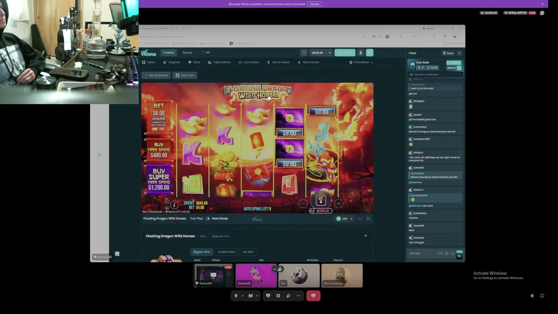The width and height of the screenshot is (558, 314).
Task: Go back with See all games
Action: pyautogui.click(x=157, y=75)
